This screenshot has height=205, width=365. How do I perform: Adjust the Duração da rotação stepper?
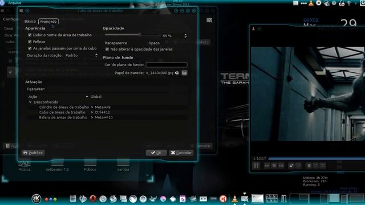96,55
